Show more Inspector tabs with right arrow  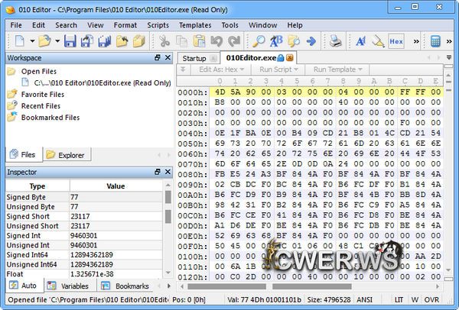pyautogui.click(x=169, y=286)
